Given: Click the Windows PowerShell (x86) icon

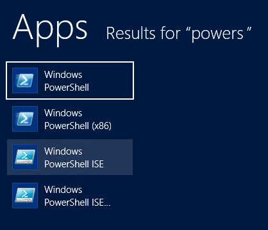Looking at the screenshot, I should [x=25, y=119].
